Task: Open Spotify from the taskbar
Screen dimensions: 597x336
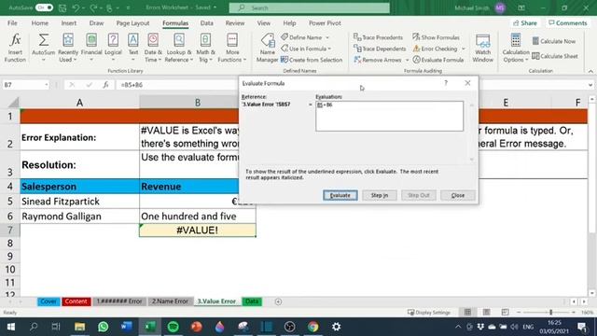Action: tap(174, 327)
